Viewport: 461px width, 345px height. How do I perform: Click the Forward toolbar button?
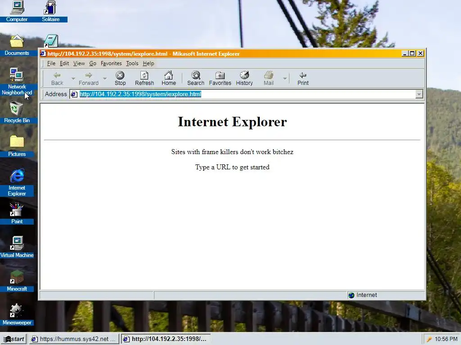[x=89, y=79]
